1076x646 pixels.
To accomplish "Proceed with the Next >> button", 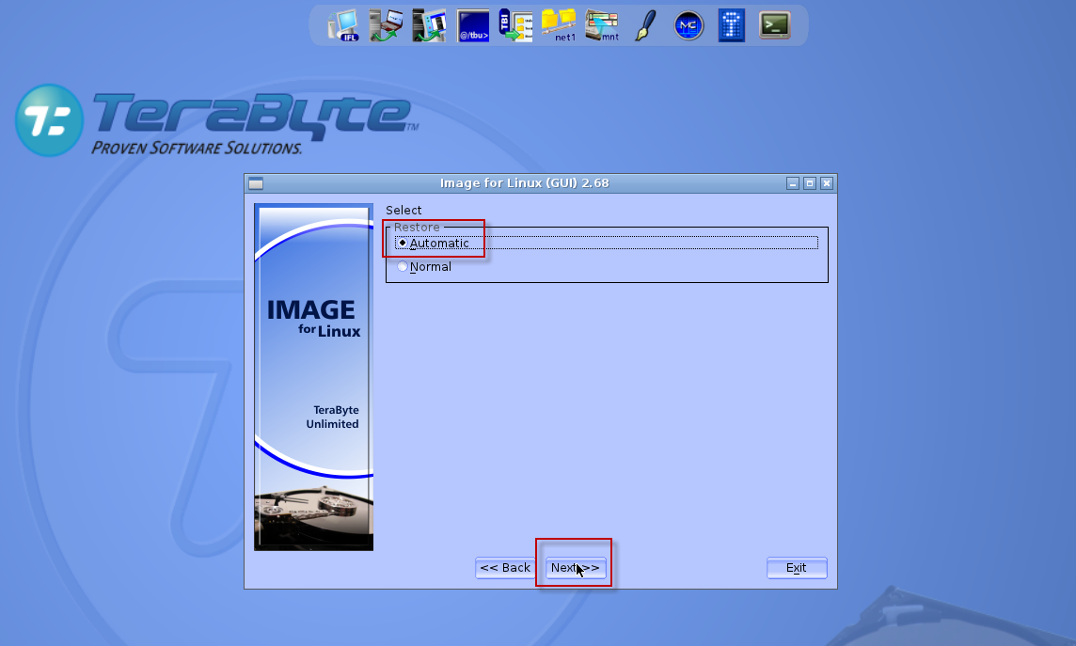I will tap(576, 568).
